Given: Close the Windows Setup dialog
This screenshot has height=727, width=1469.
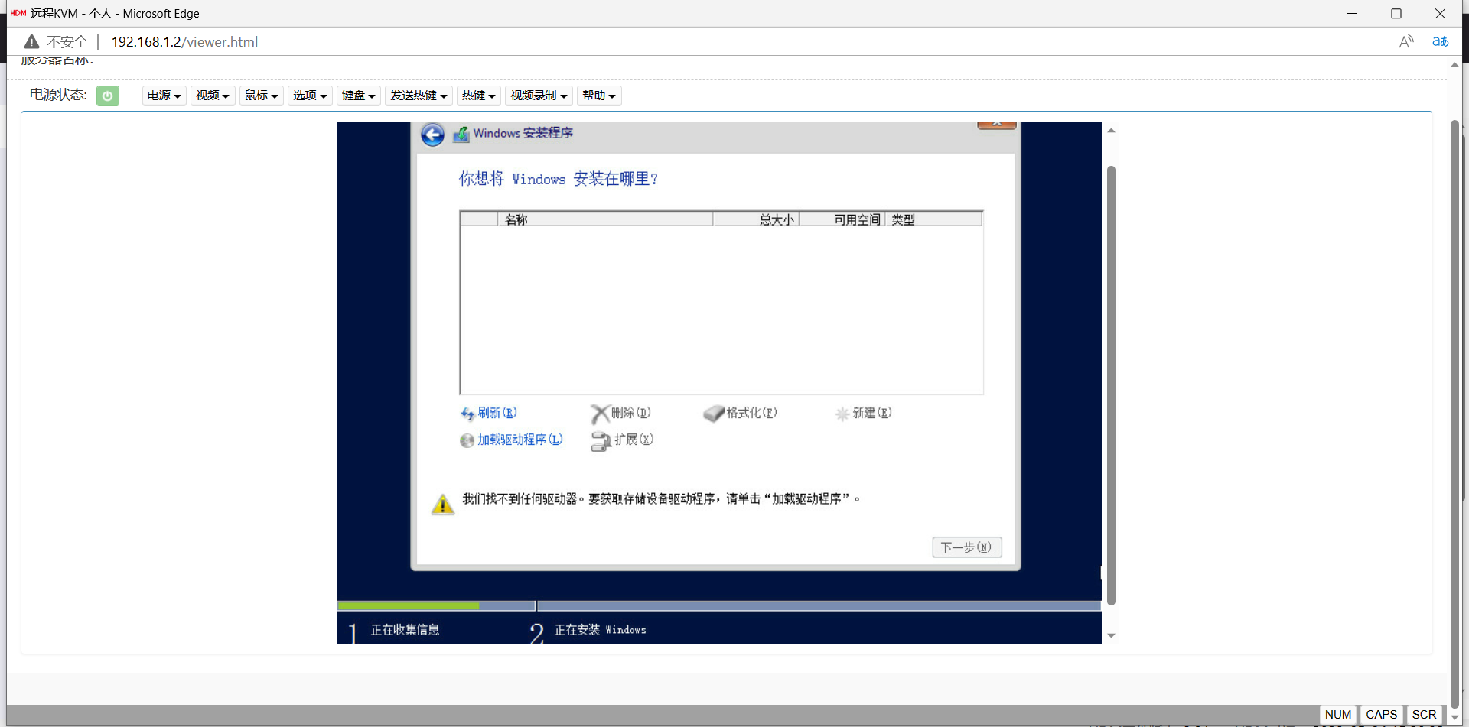Looking at the screenshot, I should pyautogui.click(x=997, y=125).
